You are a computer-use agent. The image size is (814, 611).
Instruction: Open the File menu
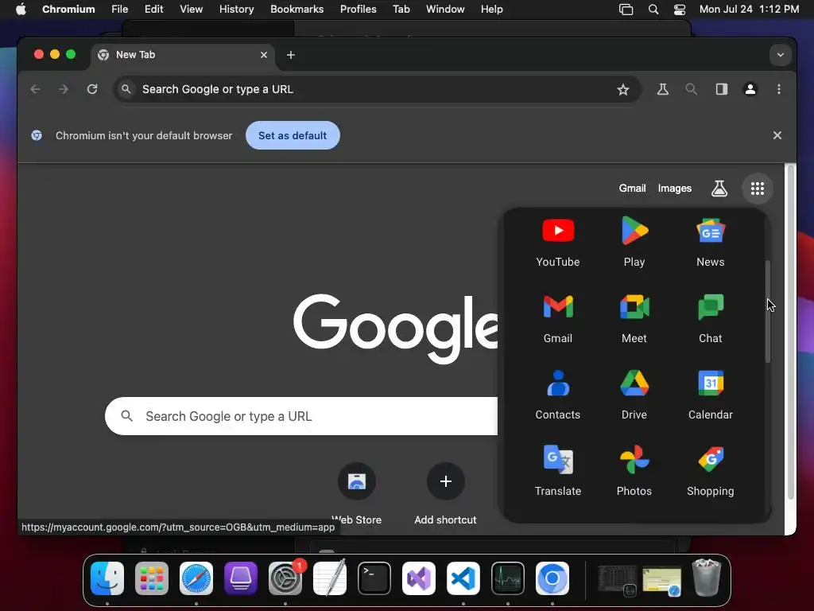click(x=119, y=9)
